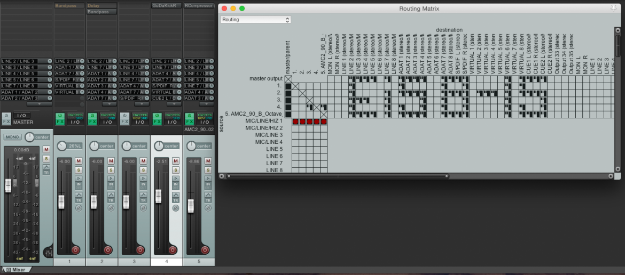Arm track 4 for recording
Viewport: 625px width, 275px height.
(173, 250)
